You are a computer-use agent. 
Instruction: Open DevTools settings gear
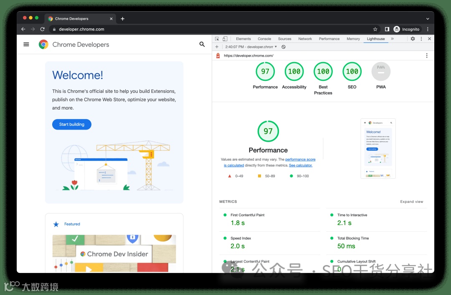pyautogui.click(x=413, y=39)
